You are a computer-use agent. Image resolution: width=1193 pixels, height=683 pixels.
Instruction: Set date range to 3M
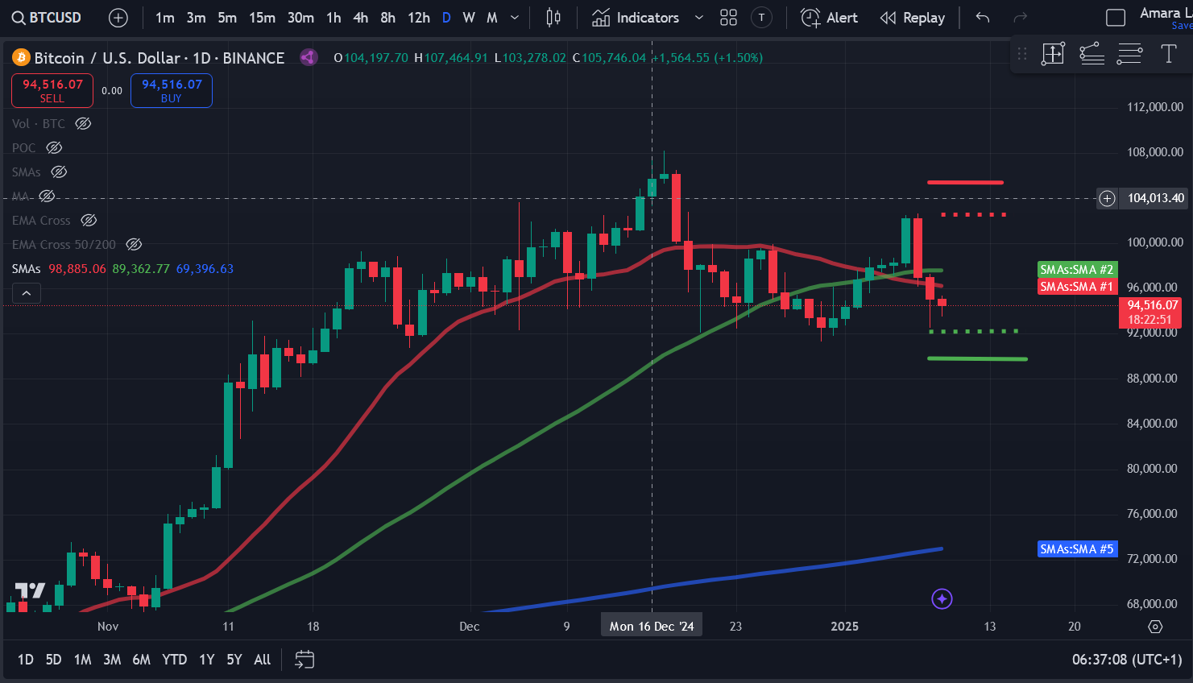112,660
